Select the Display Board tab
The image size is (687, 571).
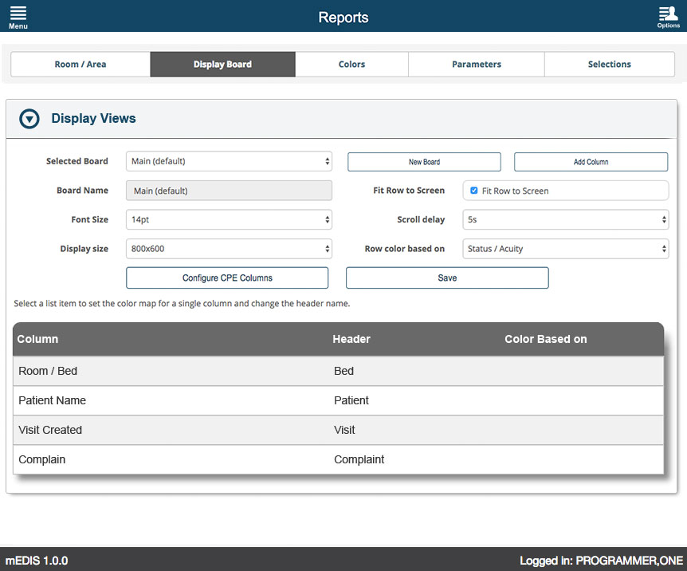[222, 64]
